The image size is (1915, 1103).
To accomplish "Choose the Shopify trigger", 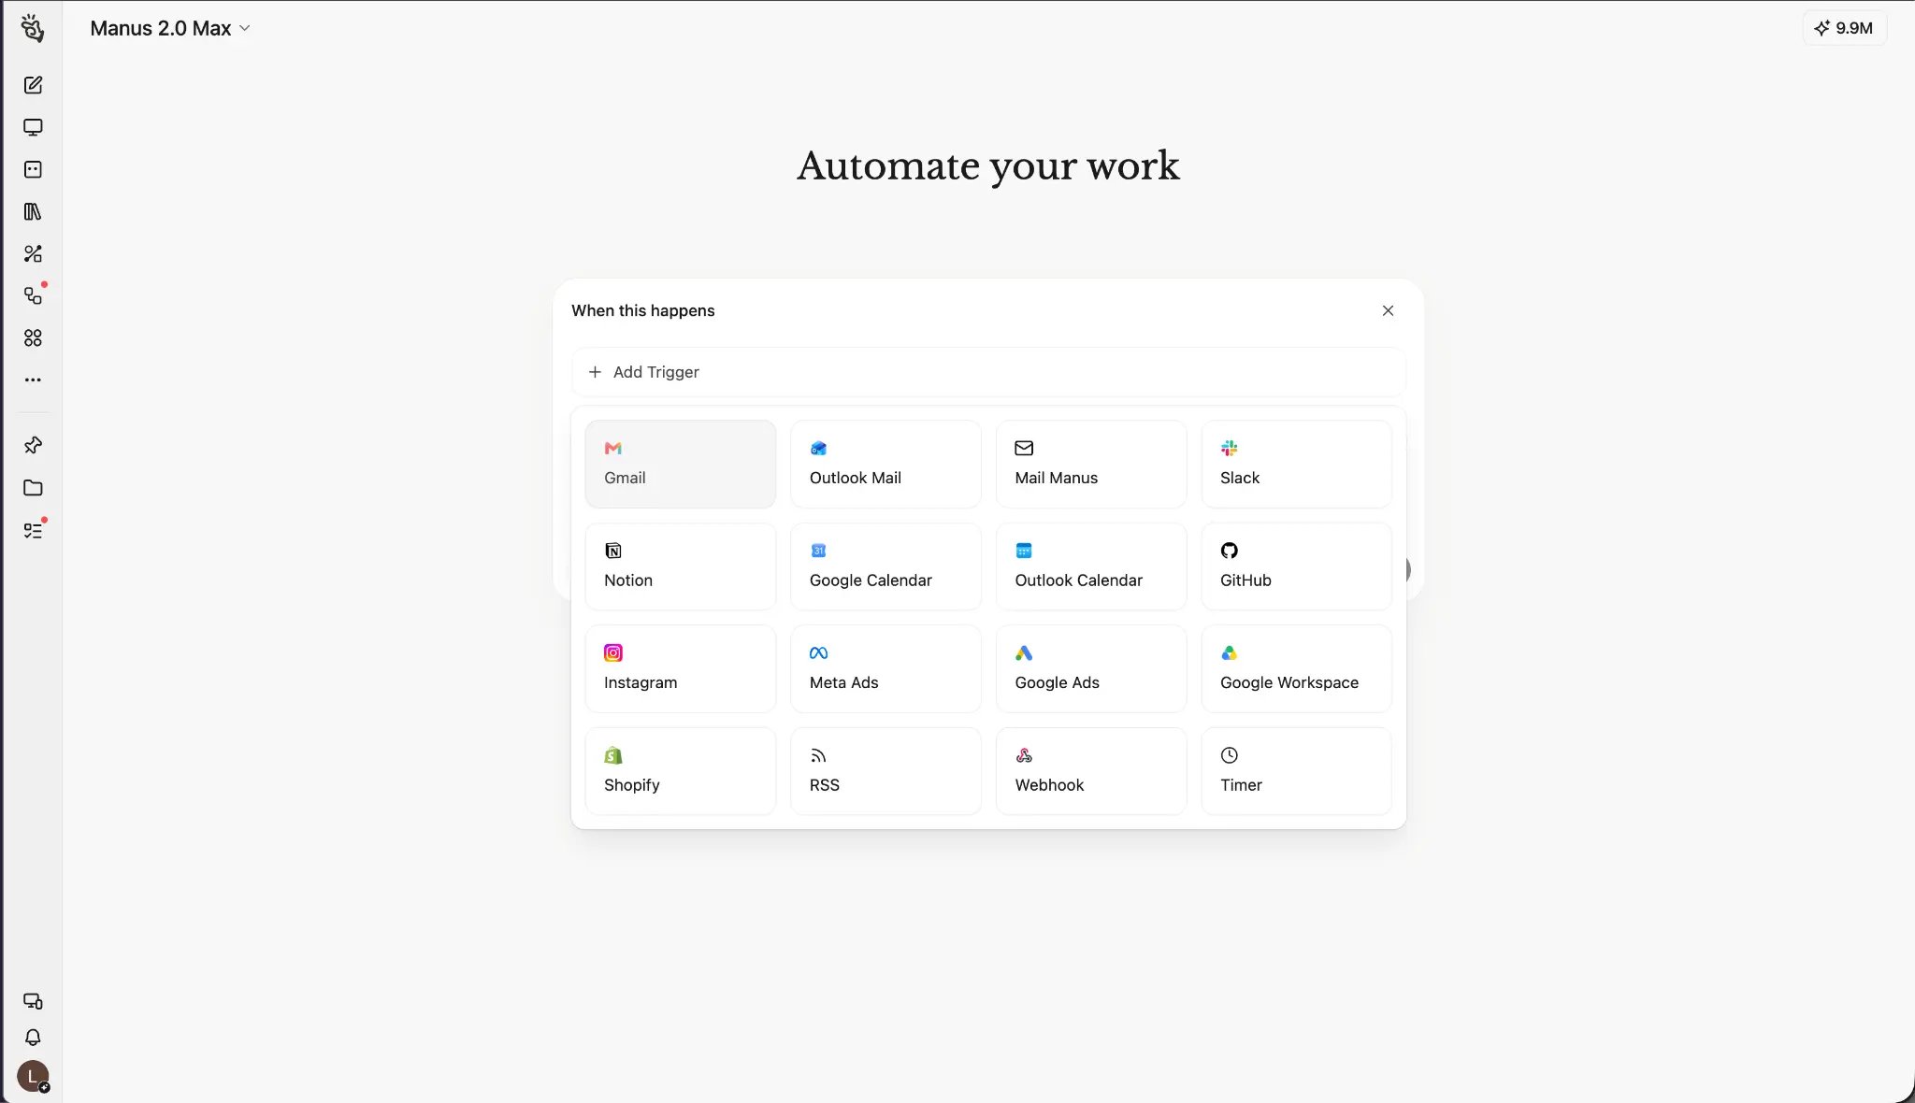I will point(681,771).
